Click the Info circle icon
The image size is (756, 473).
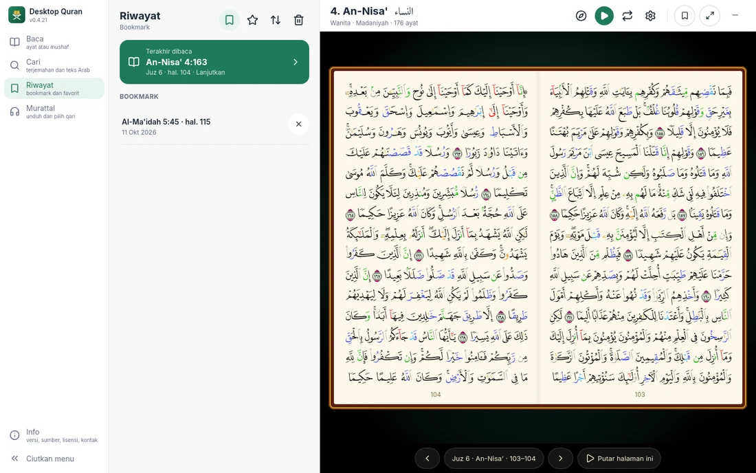coord(15,435)
